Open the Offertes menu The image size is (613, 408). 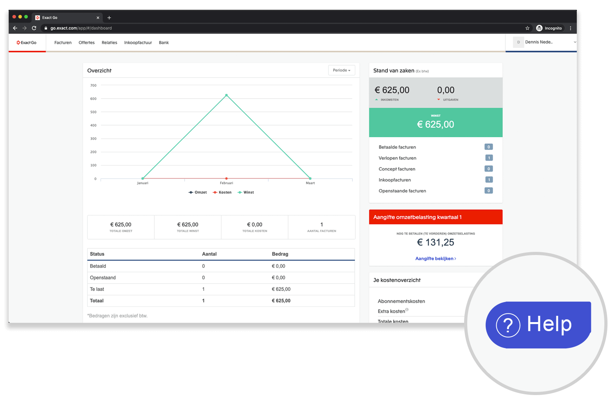[x=86, y=42]
